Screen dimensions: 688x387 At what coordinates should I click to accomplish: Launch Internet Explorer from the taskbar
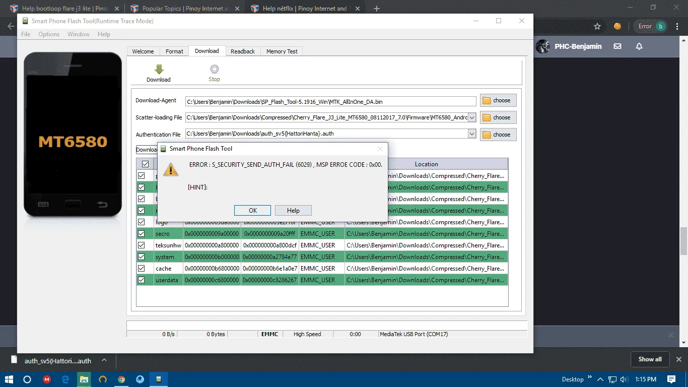(x=65, y=379)
